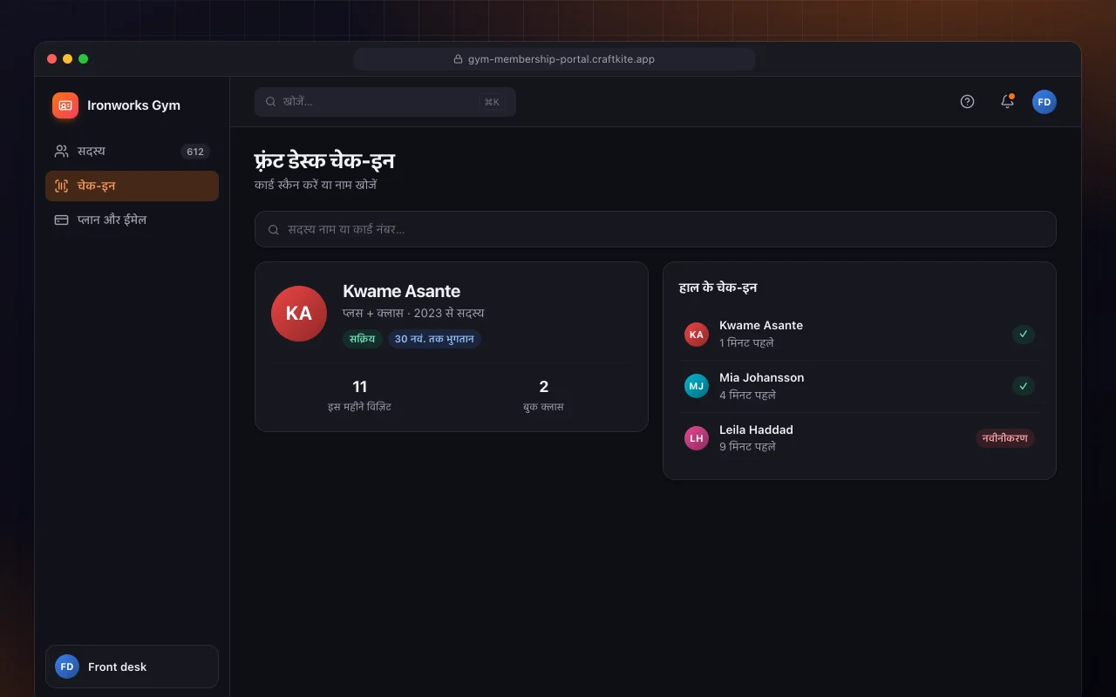Click the 4 मिनट पहले timestamp
This screenshot has height=697, width=1116.
(x=747, y=396)
